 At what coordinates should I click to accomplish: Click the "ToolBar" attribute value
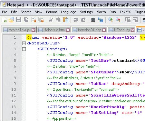[100, 60]
